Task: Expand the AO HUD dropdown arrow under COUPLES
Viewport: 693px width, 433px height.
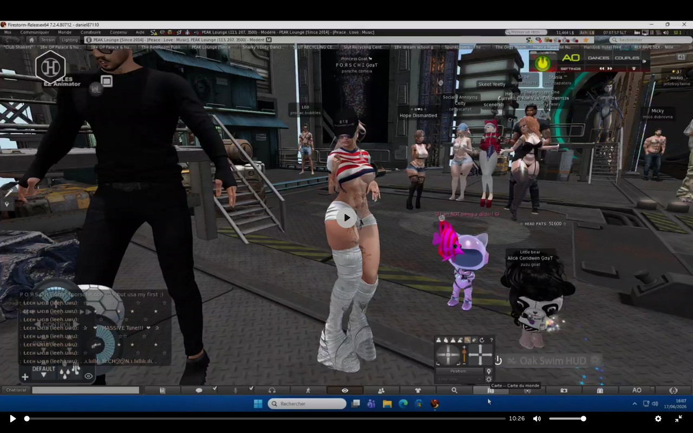Action: click(634, 69)
